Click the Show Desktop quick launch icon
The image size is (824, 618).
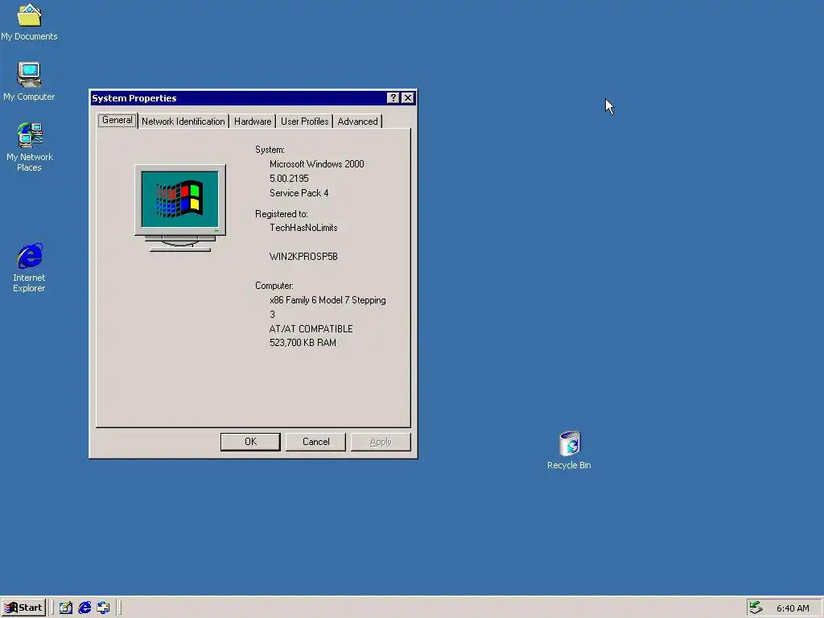tap(66, 608)
